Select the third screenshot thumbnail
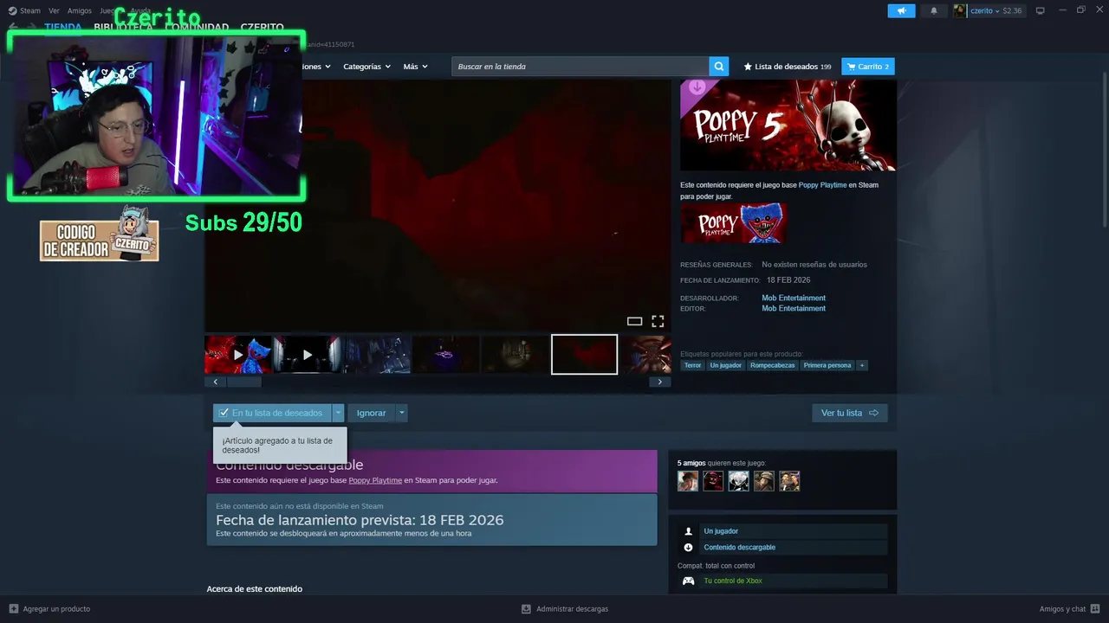The image size is (1109, 623). [x=377, y=355]
